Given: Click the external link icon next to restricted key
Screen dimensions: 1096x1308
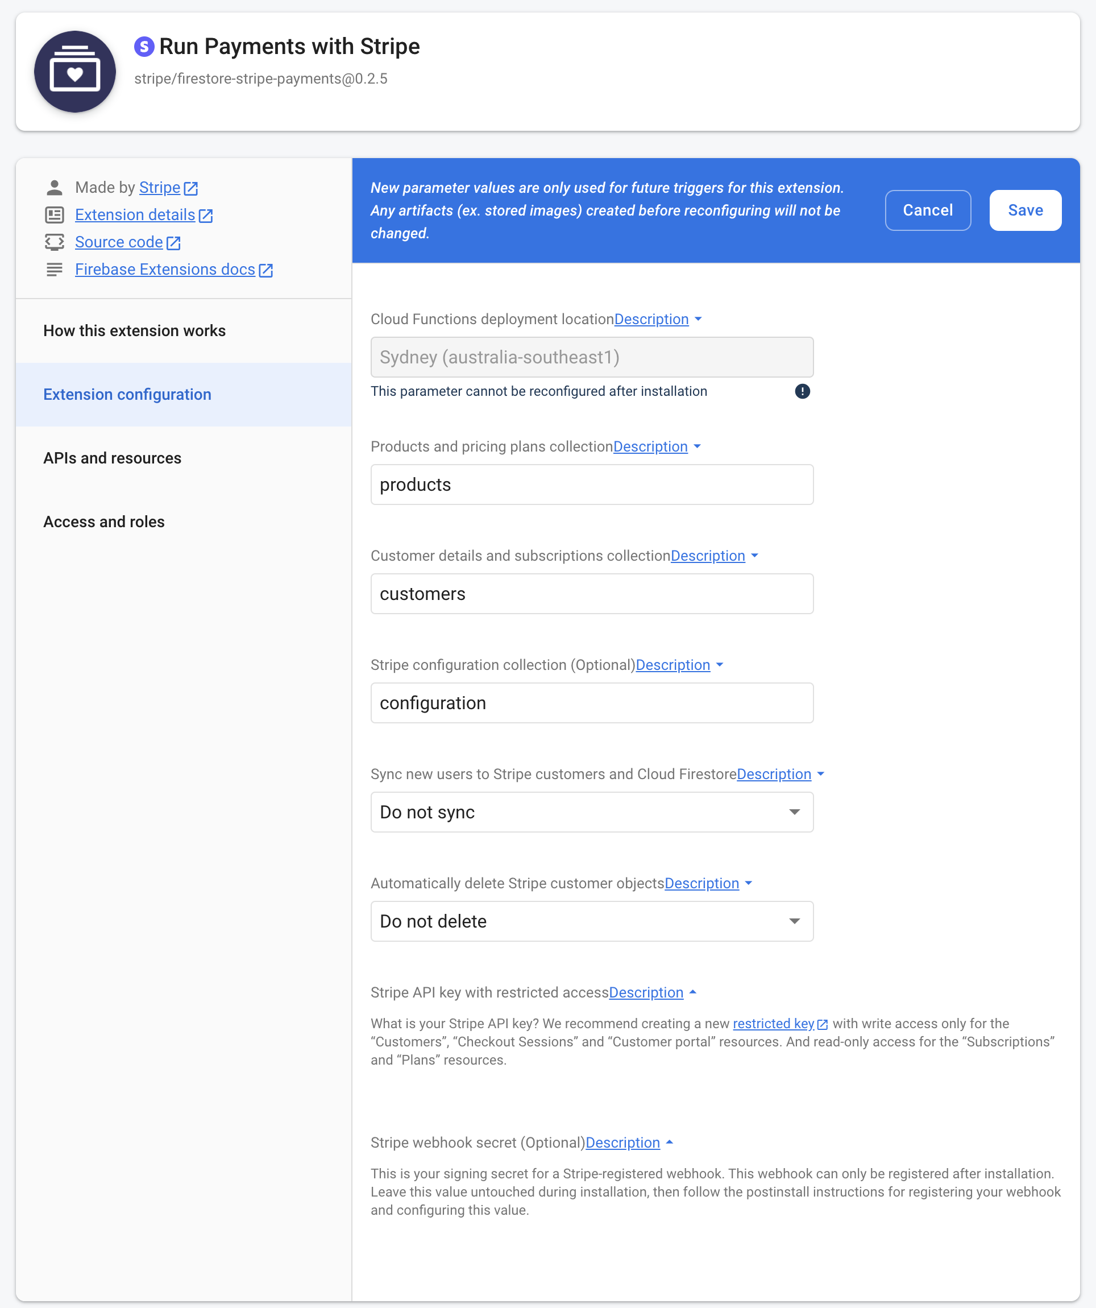Looking at the screenshot, I should tap(823, 1022).
